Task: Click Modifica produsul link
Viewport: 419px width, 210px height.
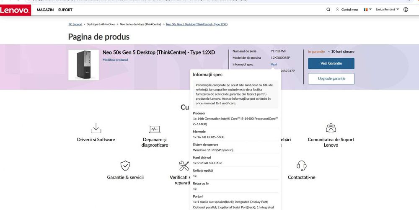Action: [115, 60]
